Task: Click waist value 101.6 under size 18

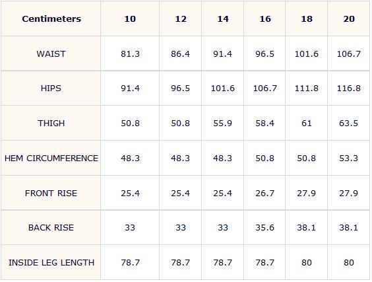Action: pyautogui.click(x=307, y=54)
